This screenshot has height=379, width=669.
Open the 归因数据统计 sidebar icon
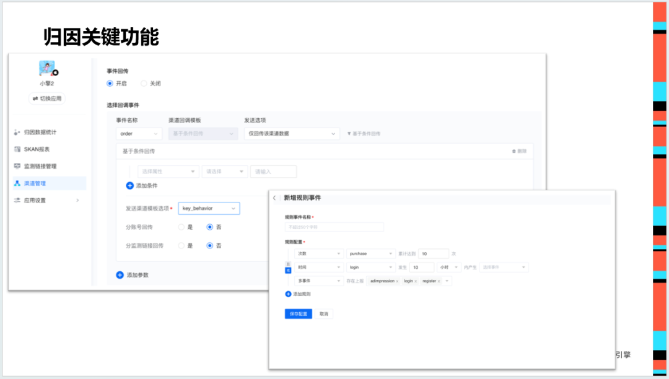click(x=17, y=132)
